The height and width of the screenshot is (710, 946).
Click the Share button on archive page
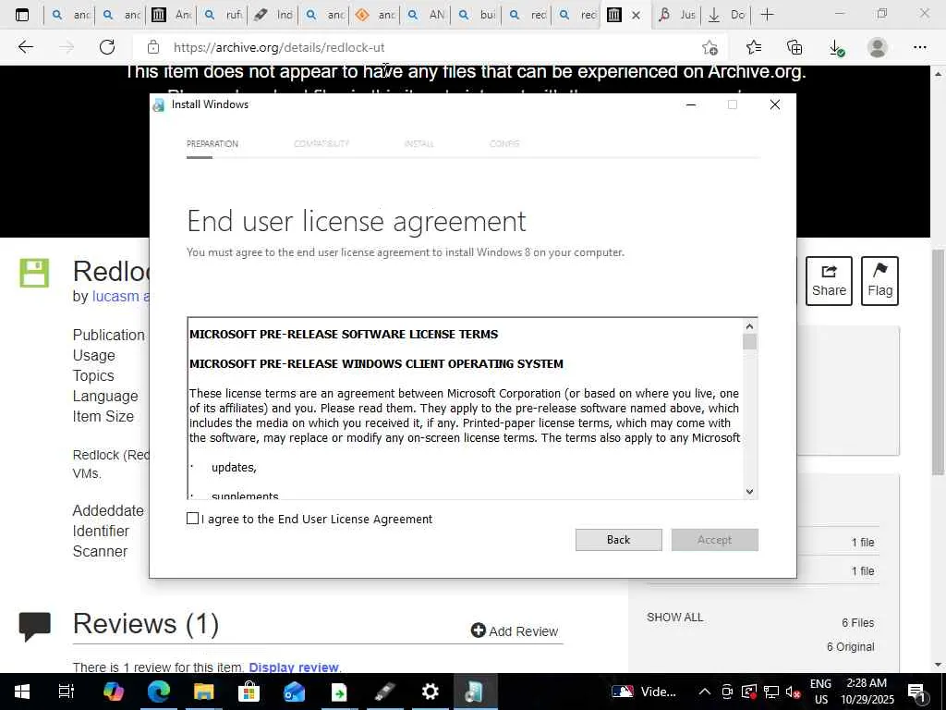pos(829,281)
